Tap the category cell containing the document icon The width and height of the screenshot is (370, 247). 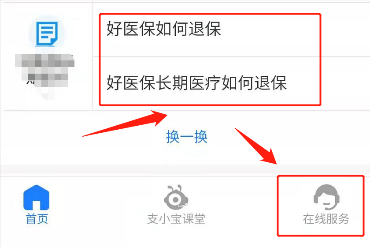(x=46, y=56)
